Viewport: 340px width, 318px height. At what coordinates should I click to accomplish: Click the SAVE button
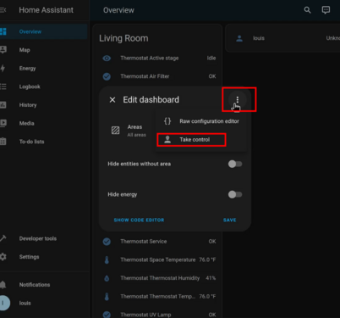pos(230,220)
